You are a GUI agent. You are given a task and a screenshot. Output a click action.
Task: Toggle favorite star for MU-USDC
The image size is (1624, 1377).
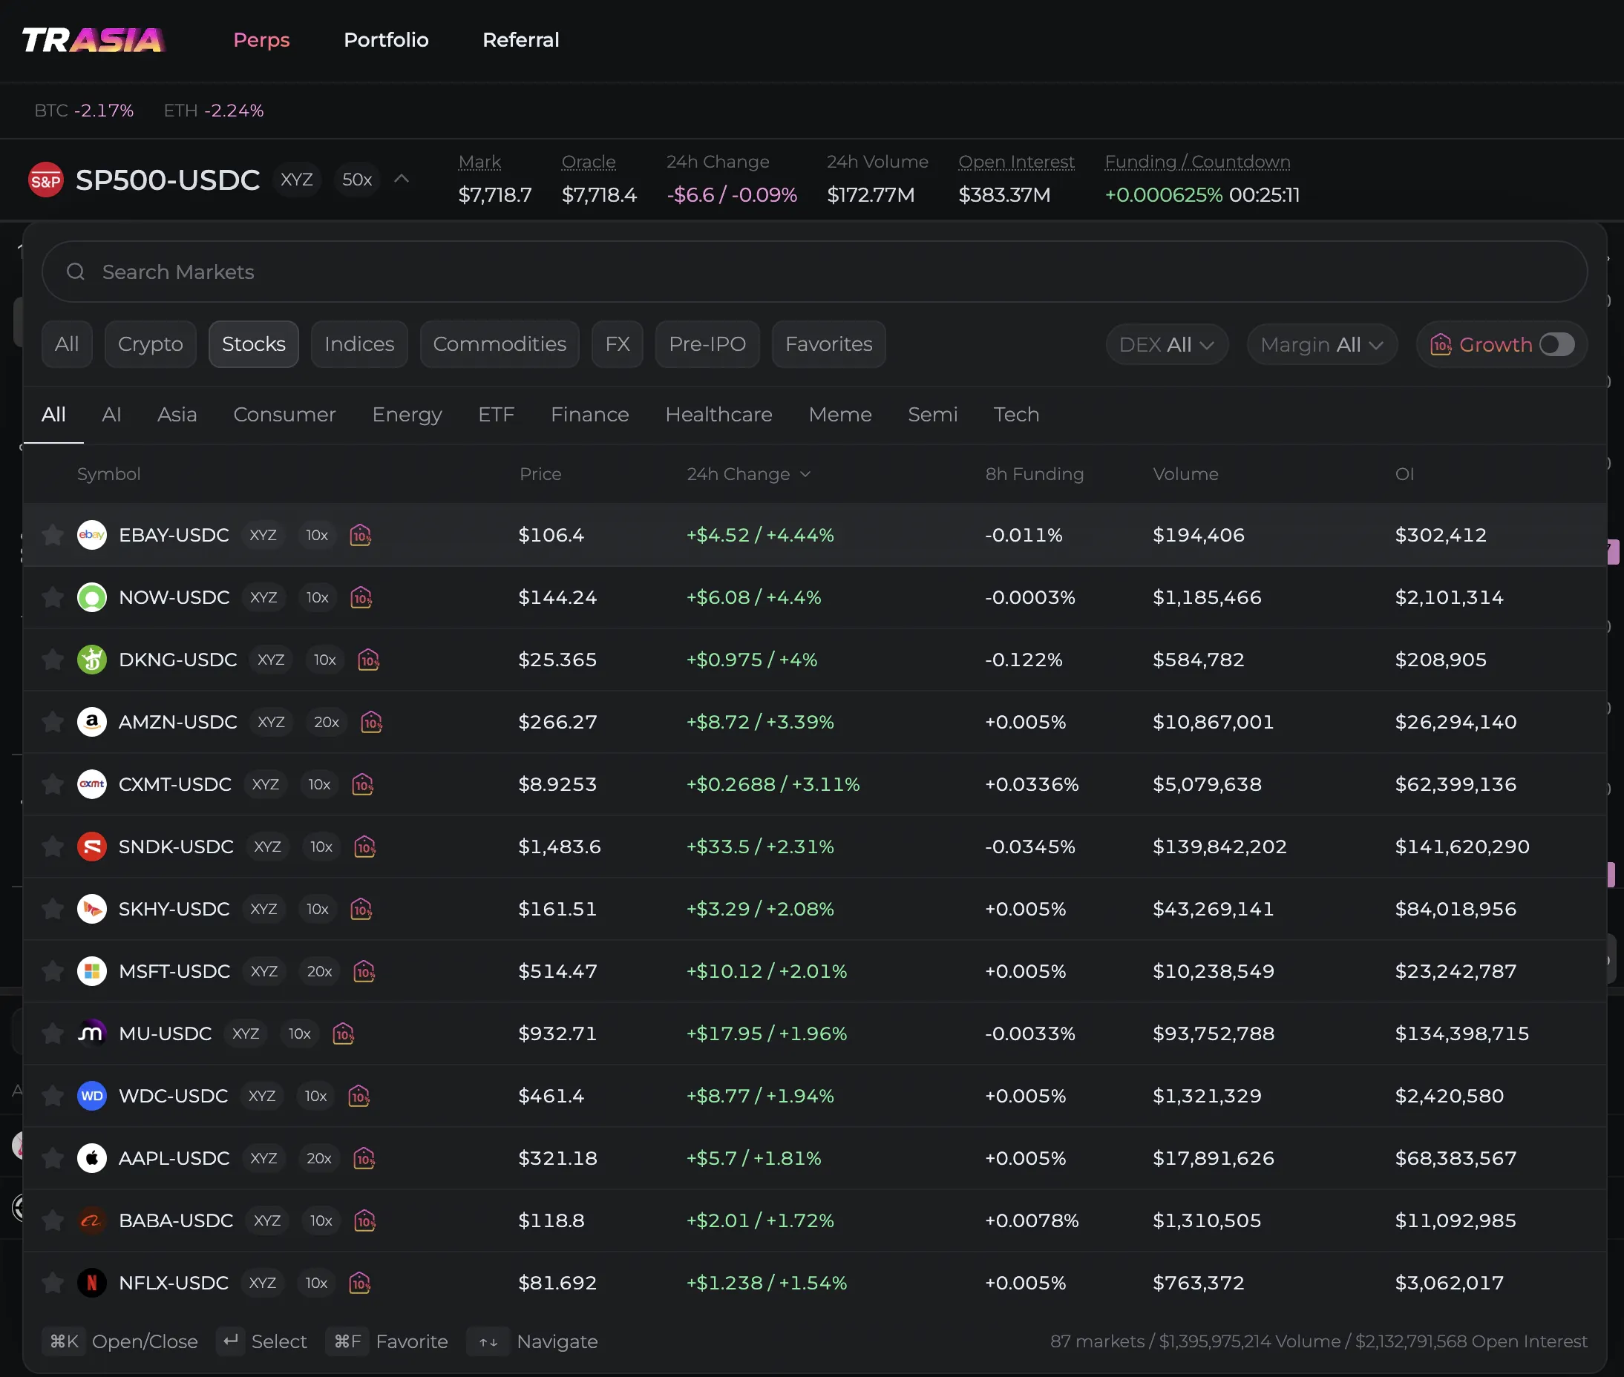(53, 1033)
